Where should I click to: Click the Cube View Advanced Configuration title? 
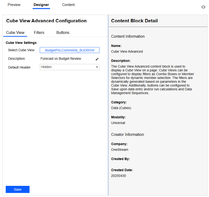pos(46,21)
